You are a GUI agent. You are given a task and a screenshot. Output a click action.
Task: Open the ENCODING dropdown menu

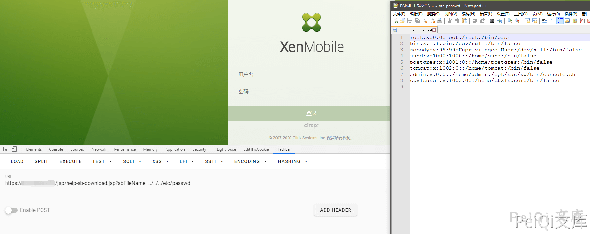(x=250, y=161)
